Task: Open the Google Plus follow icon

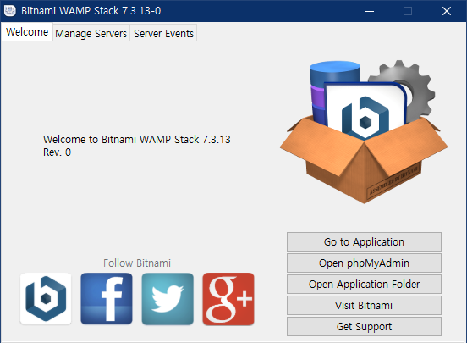Action: coord(228,299)
